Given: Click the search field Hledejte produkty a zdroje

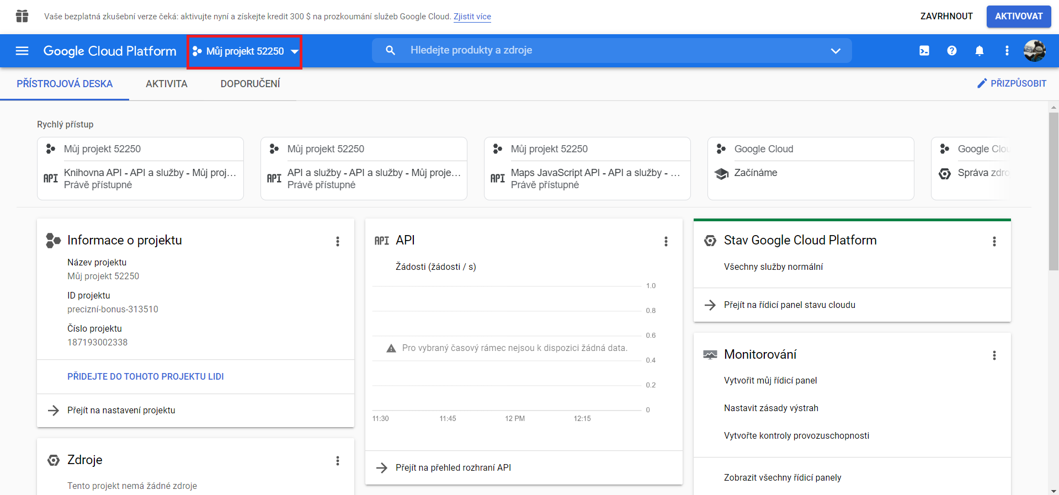Looking at the screenshot, I should click(x=607, y=50).
